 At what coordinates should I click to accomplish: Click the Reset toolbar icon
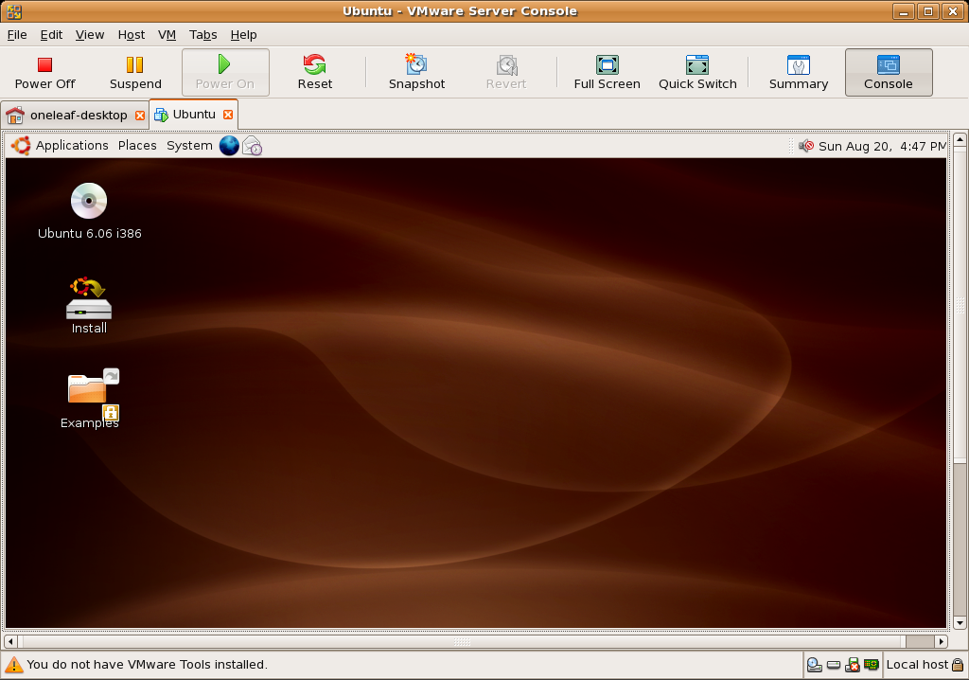tap(314, 72)
